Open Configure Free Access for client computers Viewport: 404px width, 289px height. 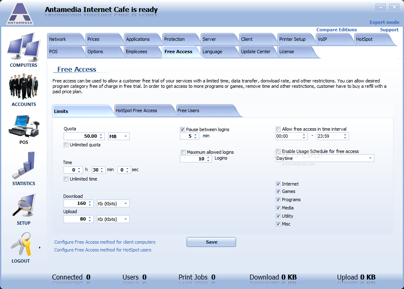(104, 242)
